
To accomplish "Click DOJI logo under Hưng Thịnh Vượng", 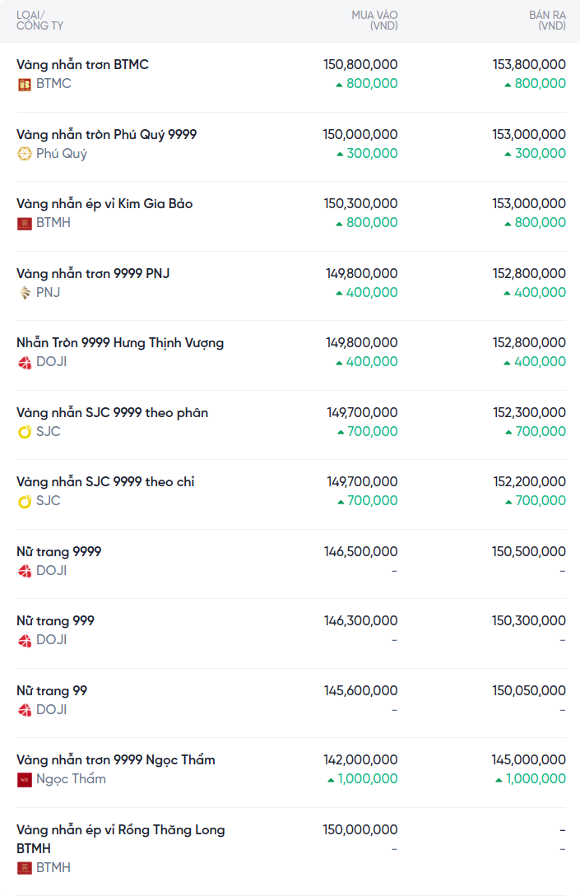I will click(25, 362).
